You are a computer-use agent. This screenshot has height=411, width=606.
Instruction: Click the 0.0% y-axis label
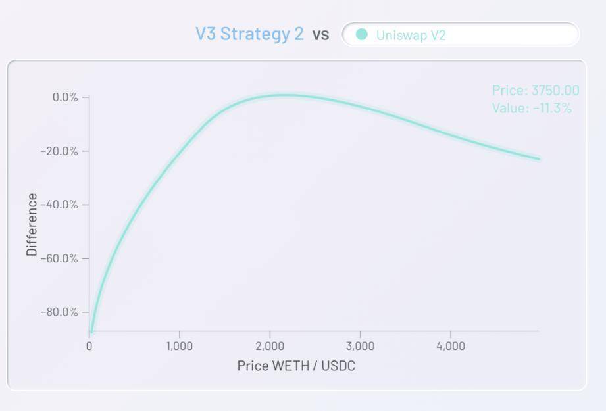pyautogui.click(x=65, y=97)
